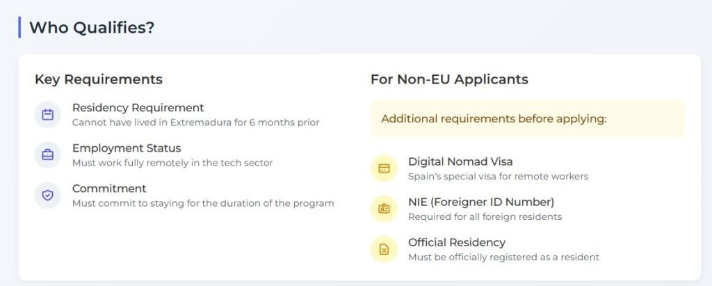Click the ID badge icon beside NIE
The width and height of the screenshot is (712, 286).
(384, 209)
